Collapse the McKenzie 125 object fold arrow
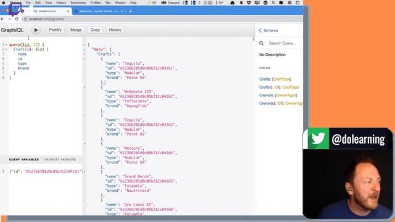 [x=85, y=87]
